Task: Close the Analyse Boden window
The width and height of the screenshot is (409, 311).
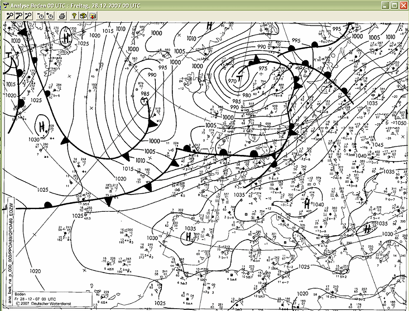Action: pyautogui.click(x=403, y=4)
